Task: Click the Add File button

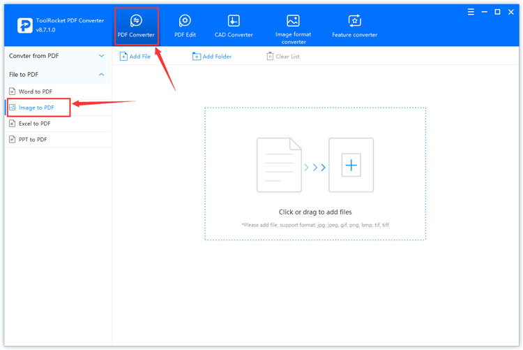Action: (135, 57)
